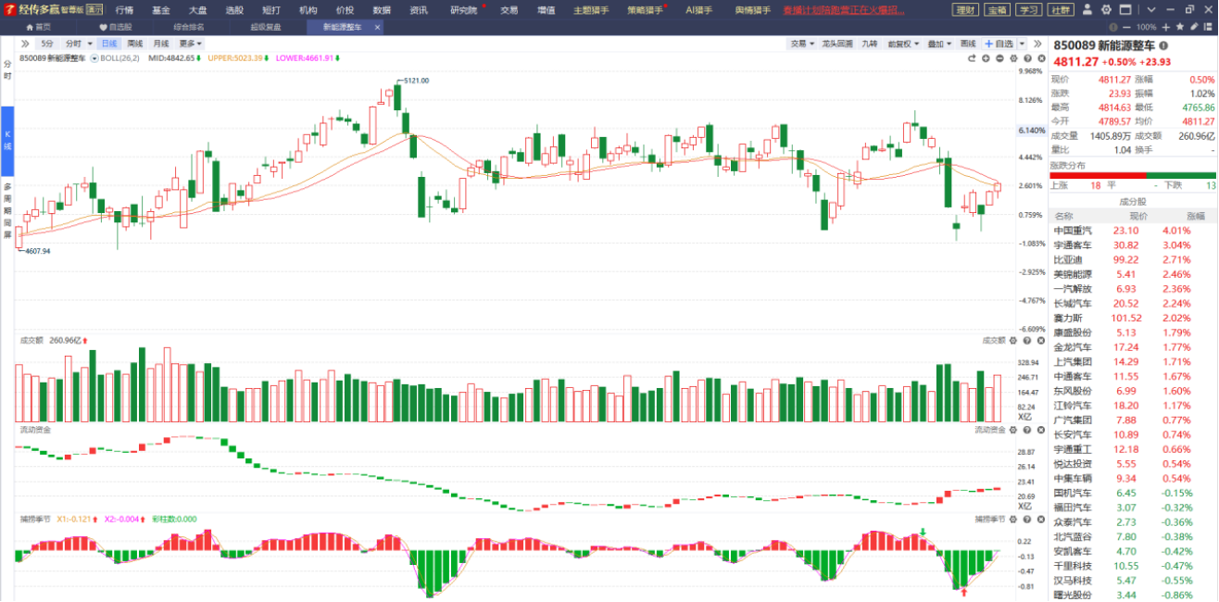The image size is (1219, 602).
Task: Select 比亚迪 in constituent stock list
Action: point(1070,259)
